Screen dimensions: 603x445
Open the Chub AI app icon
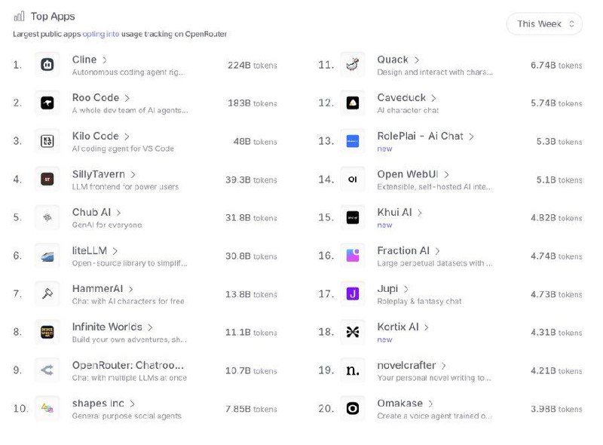[x=47, y=217]
